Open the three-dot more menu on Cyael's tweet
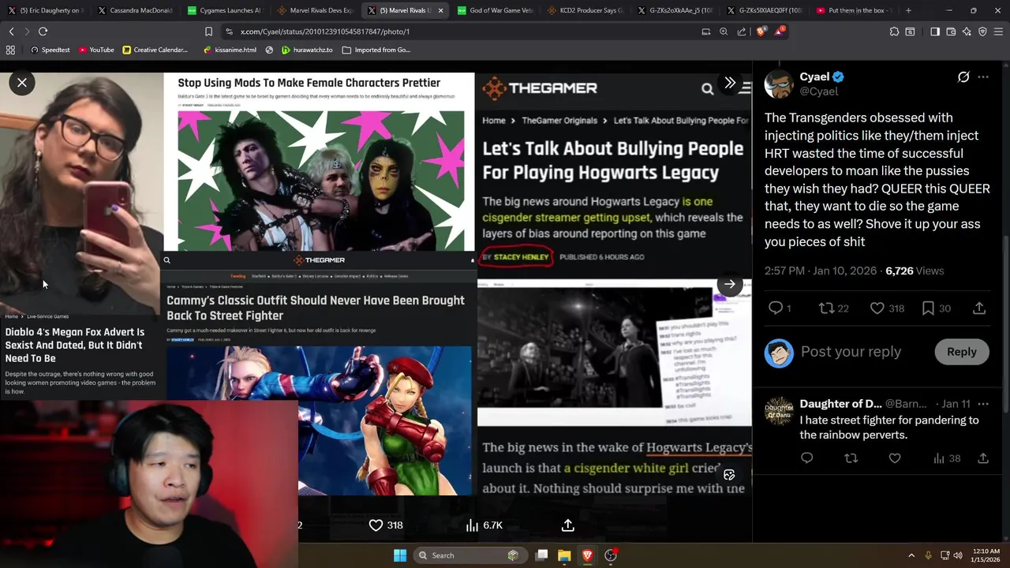The width and height of the screenshot is (1010, 568). (983, 77)
